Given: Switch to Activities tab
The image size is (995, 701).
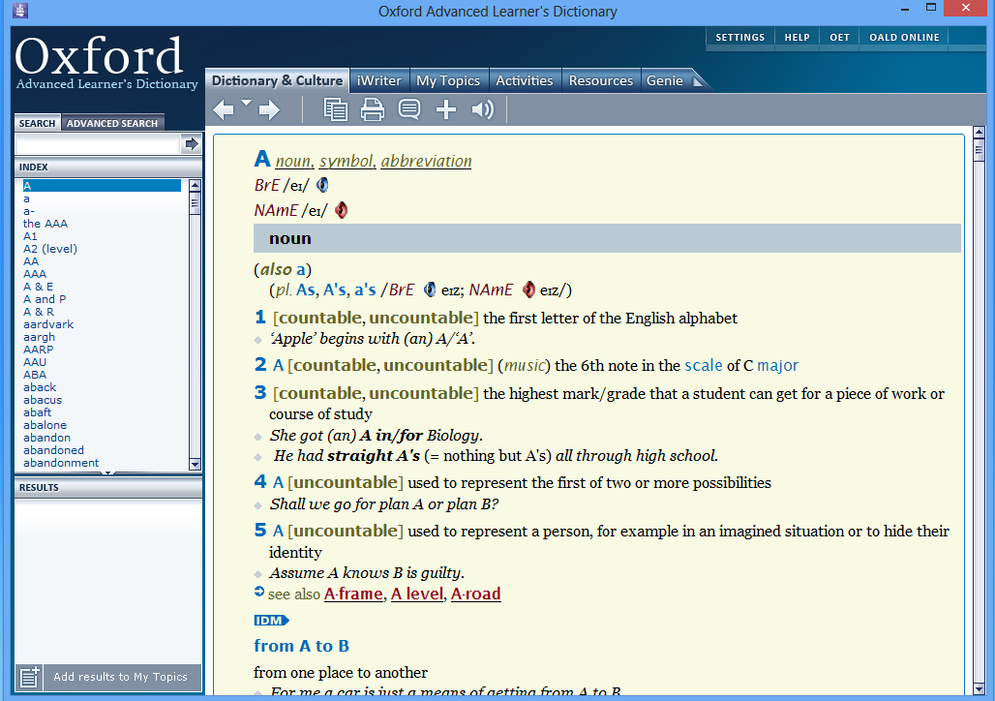Looking at the screenshot, I should click(x=525, y=80).
